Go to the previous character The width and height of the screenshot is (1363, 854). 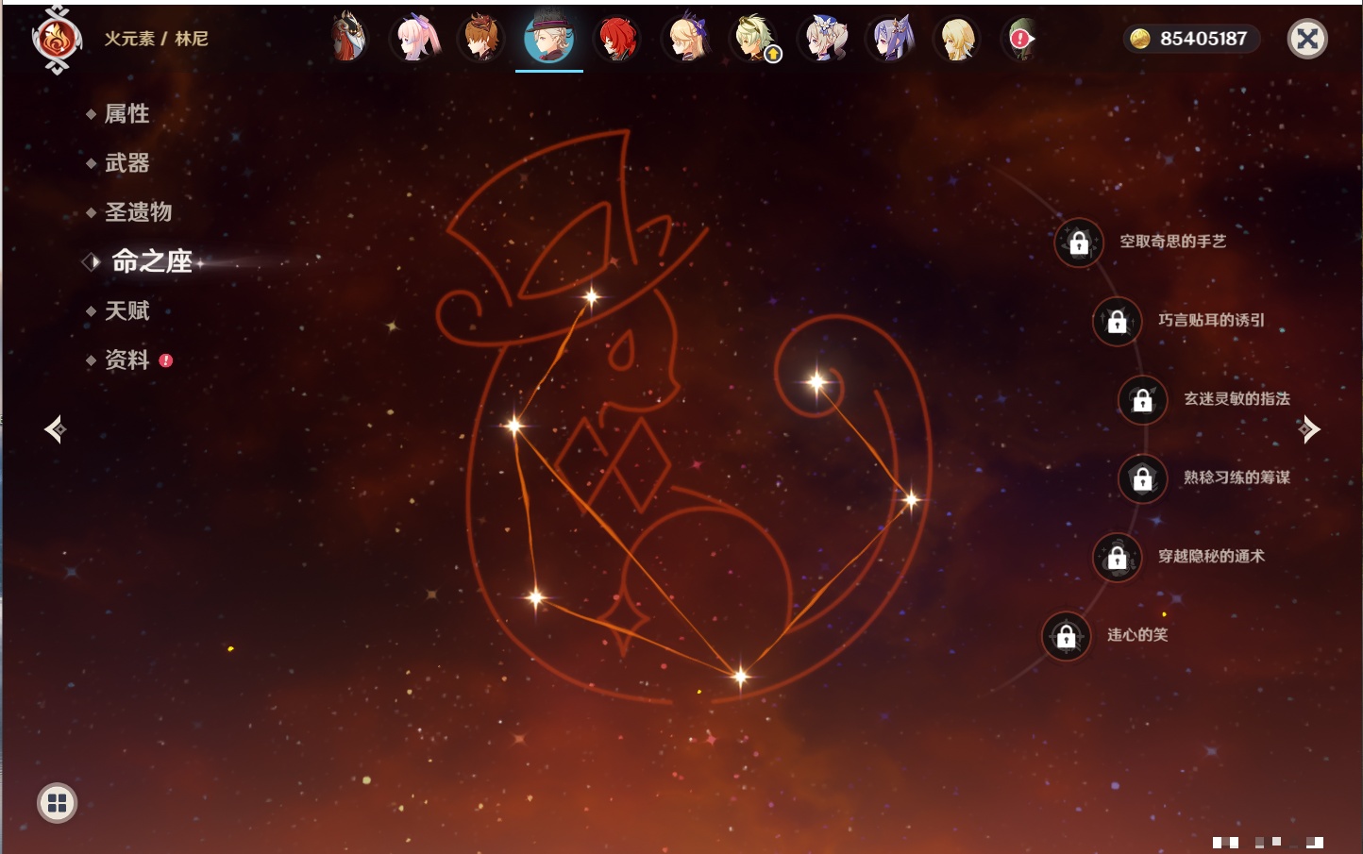click(55, 429)
